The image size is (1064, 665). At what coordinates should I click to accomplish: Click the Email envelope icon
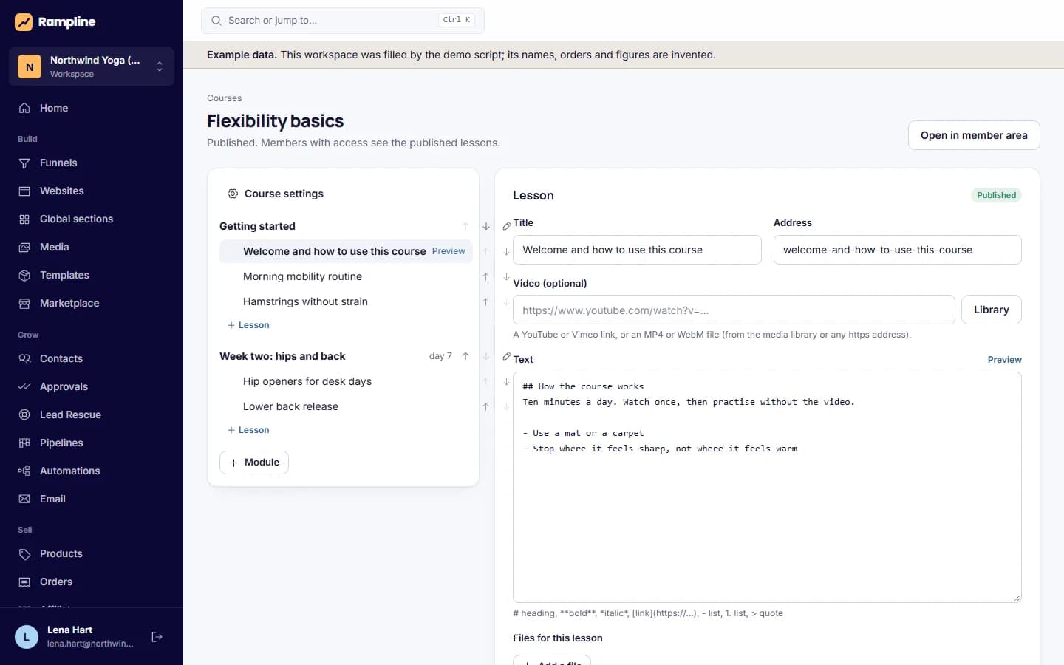coord(24,499)
